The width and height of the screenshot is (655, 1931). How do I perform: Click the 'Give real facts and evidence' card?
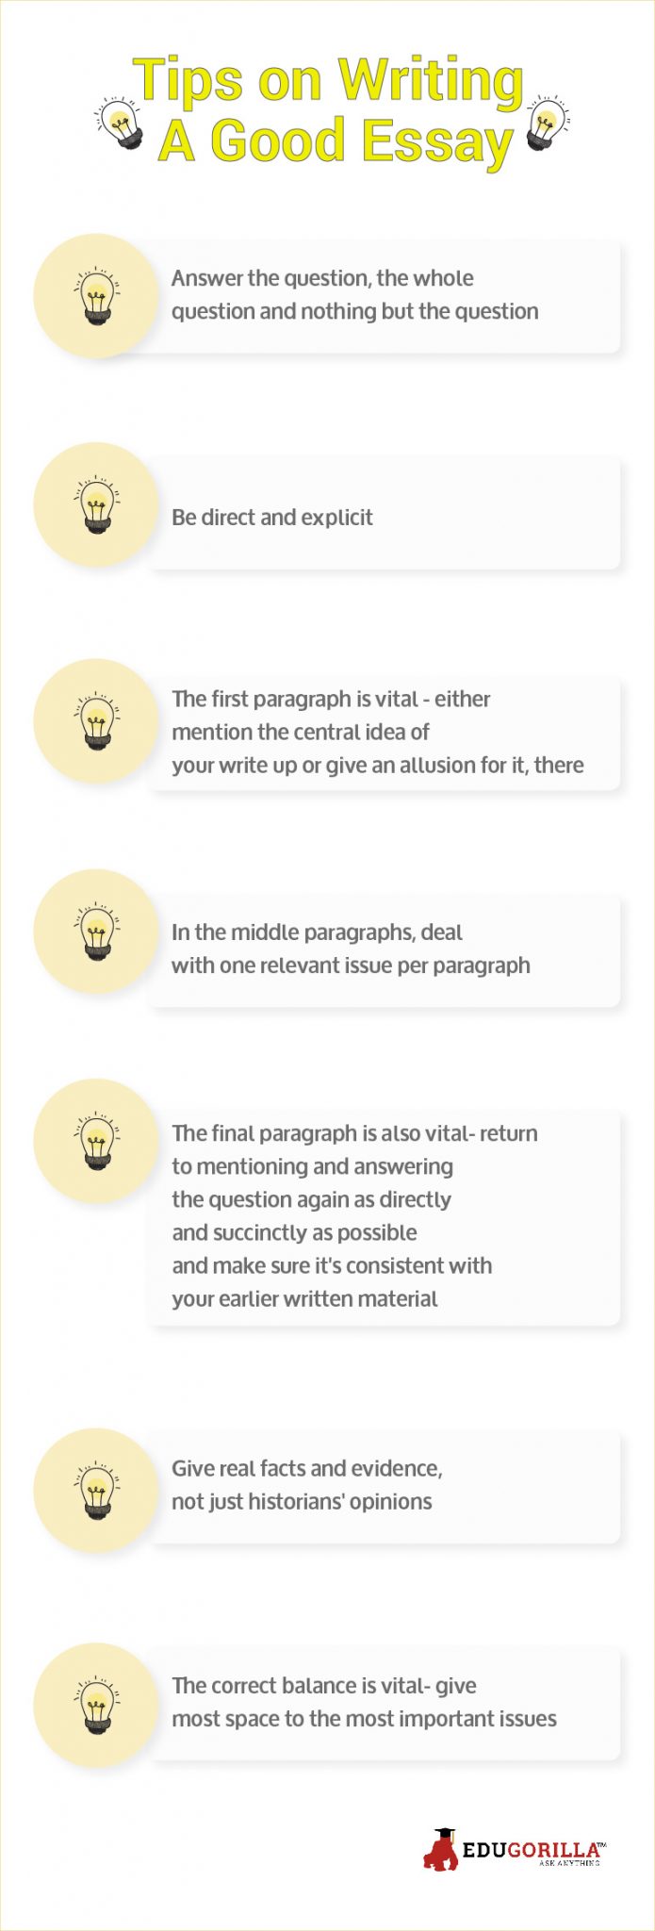pos(385,1487)
